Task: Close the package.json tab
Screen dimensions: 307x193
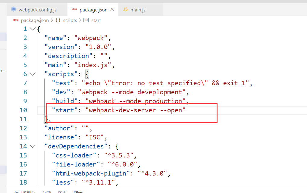Action: 112,10
